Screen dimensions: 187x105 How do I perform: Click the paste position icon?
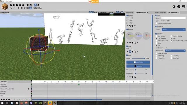coord(132,26)
